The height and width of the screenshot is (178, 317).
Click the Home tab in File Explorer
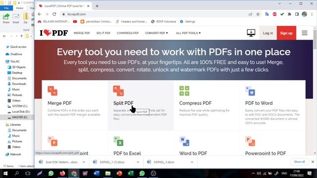(x=20, y=8)
